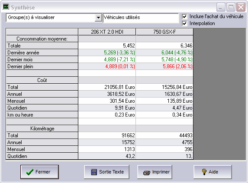Click the floppy disk icon on Sortie Texte
This screenshot has height=183, width=248.
coord(94,172)
